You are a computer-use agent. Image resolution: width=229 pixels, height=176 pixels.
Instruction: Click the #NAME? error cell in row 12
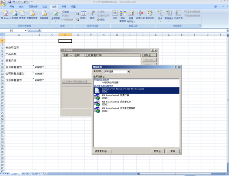(x=39, y=73)
